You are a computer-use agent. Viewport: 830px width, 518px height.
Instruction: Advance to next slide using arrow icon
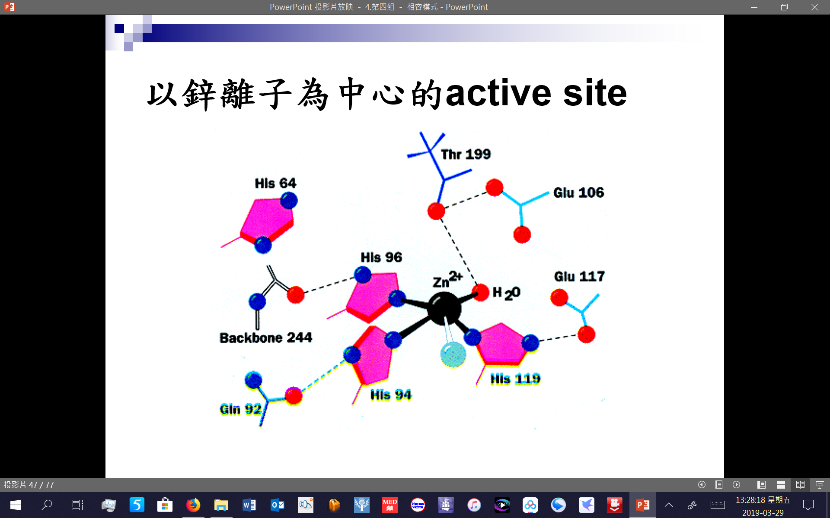[x=737, y=485]
